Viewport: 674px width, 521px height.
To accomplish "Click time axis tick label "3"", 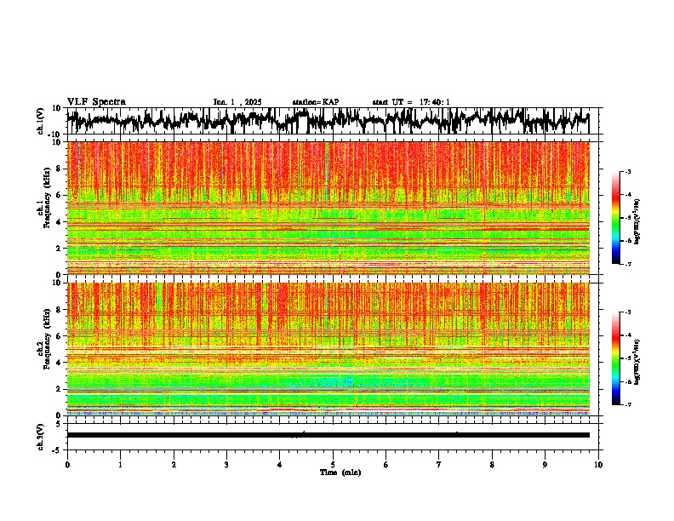I will click(x=226, y=465).
